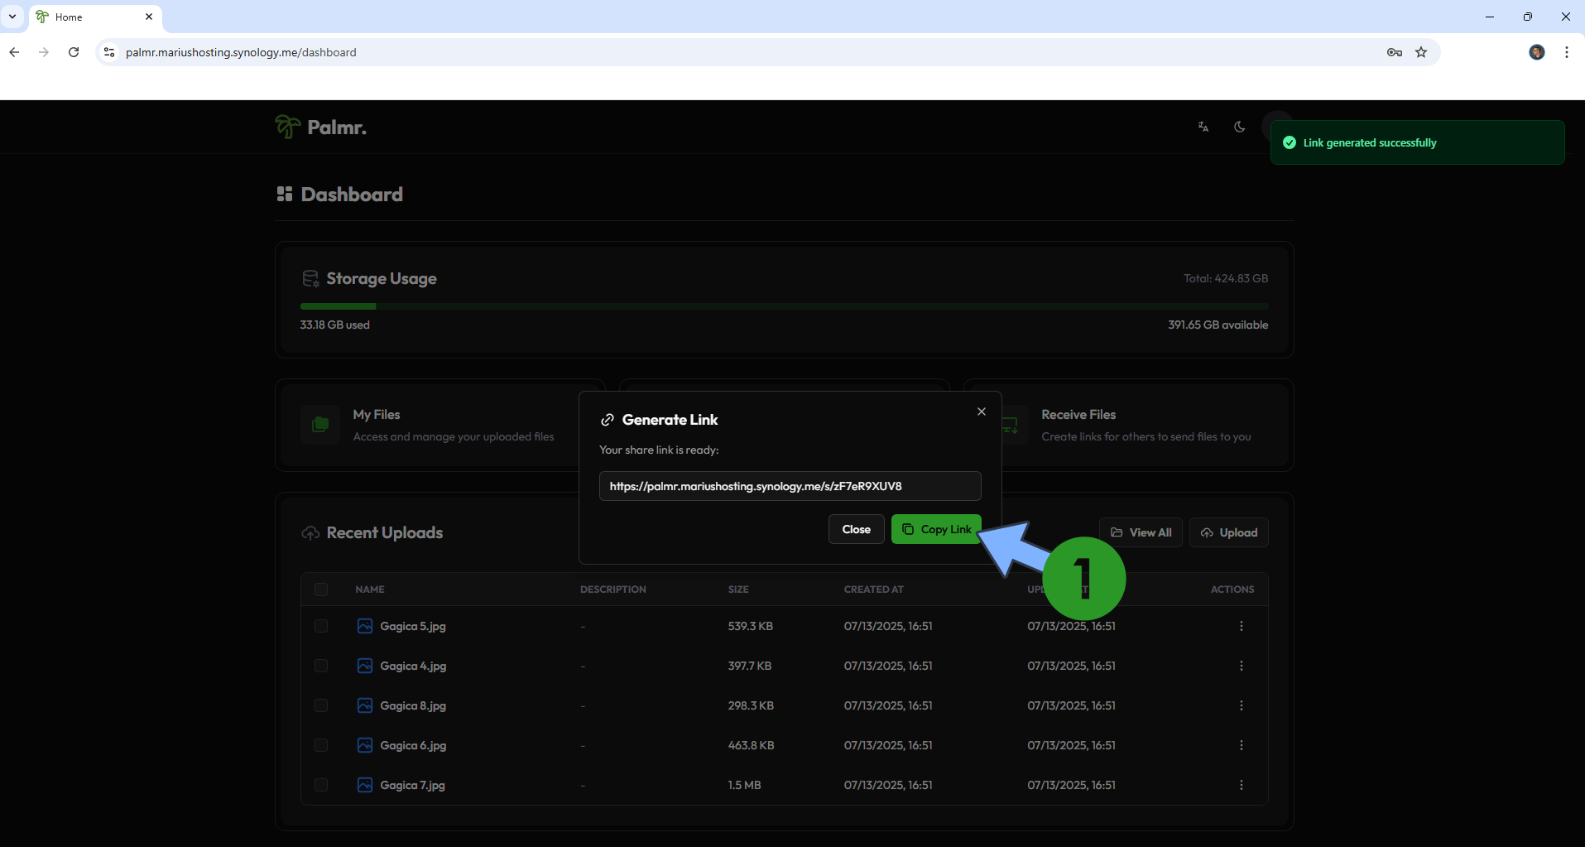Open actions menu for Gagica 8.jpg
This screenshot has width=1585, height=847.
(x=1242, y=705)
